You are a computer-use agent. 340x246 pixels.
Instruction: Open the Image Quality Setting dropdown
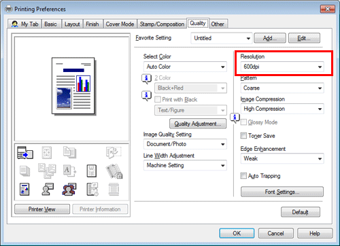pyautogui.click(x=185, y=144)
